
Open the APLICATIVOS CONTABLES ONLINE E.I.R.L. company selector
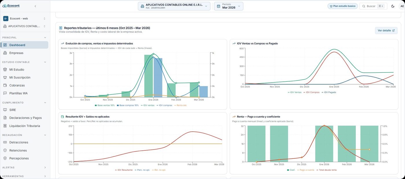174,6
